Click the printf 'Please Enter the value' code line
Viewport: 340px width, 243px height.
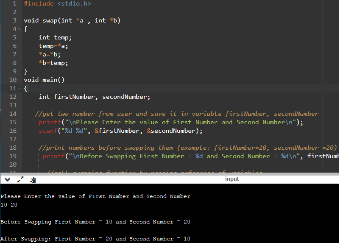coord(171,122)
